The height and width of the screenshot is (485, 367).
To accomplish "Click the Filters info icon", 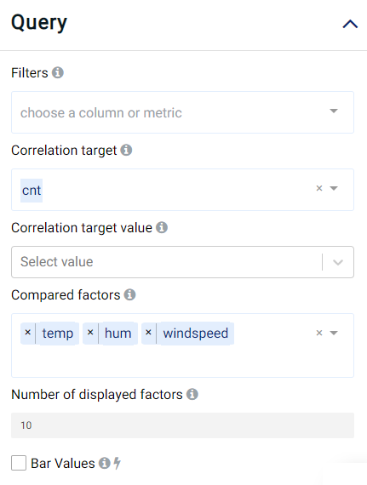I will 58,72.
